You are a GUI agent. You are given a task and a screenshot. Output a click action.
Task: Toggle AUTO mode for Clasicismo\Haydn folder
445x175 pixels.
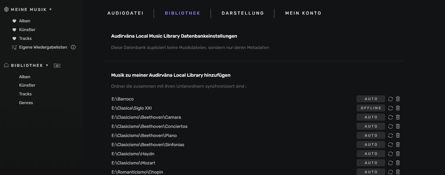click(371, 154)
